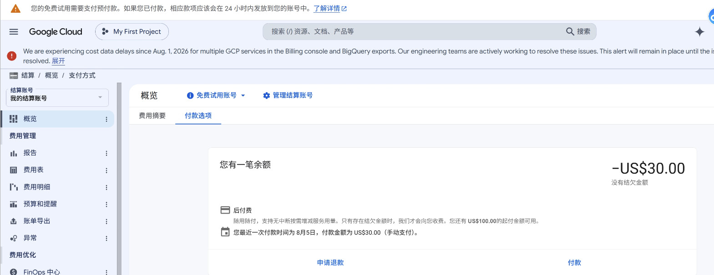Open more options for 概览 item

(x=106, y=119)
